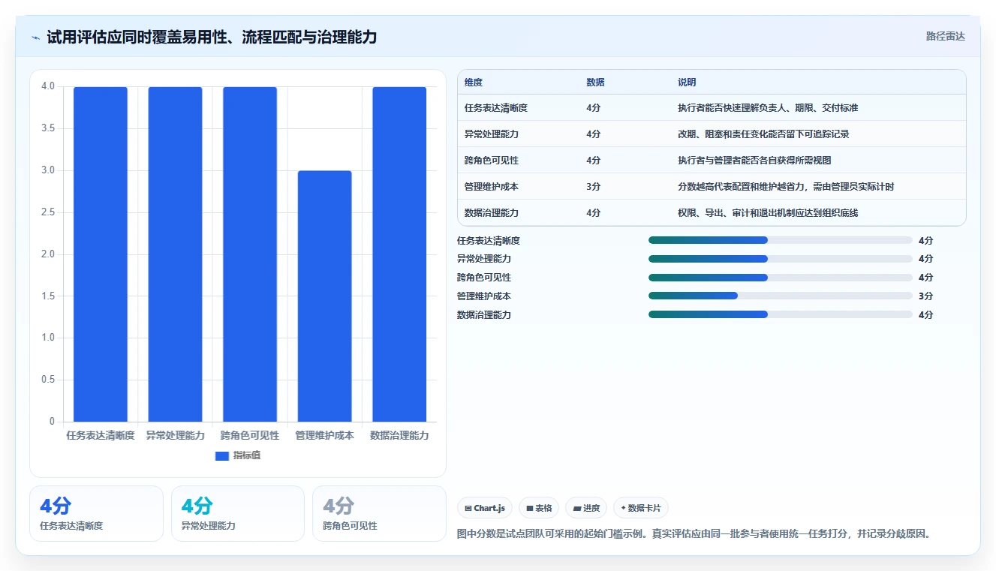Click the 数据 table column header

point(595,83)
